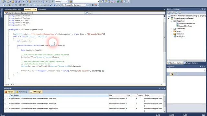The image size is (207, 116).
Task: Open the Toolbox side tab
Action: point(1,13)
